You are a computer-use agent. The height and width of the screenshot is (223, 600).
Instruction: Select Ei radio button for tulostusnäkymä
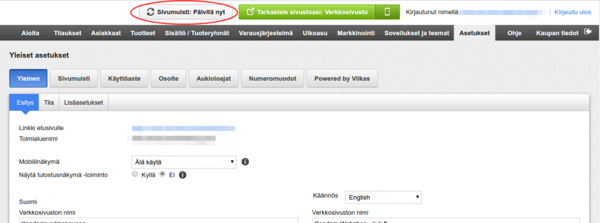(162, 174)
